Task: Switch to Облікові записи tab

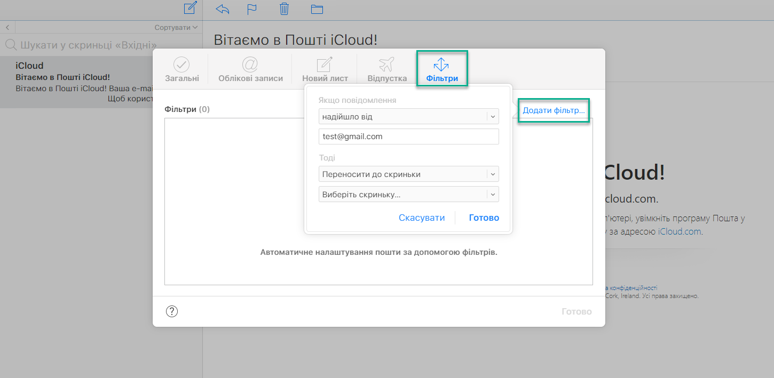Action: click(250, 69)
